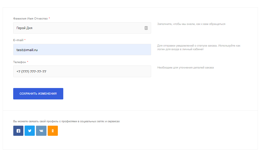Image resolution: width=266 pixels, height=155 pixels.
Task: Open contact autofill icon in name field
Action: [x=146, y=28]
